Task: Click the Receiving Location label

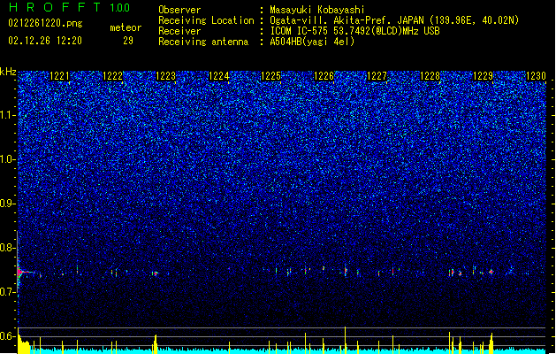Action: [x=206, y=20]
